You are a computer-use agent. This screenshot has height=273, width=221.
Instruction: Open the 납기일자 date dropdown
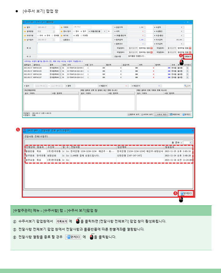point(54,40)
